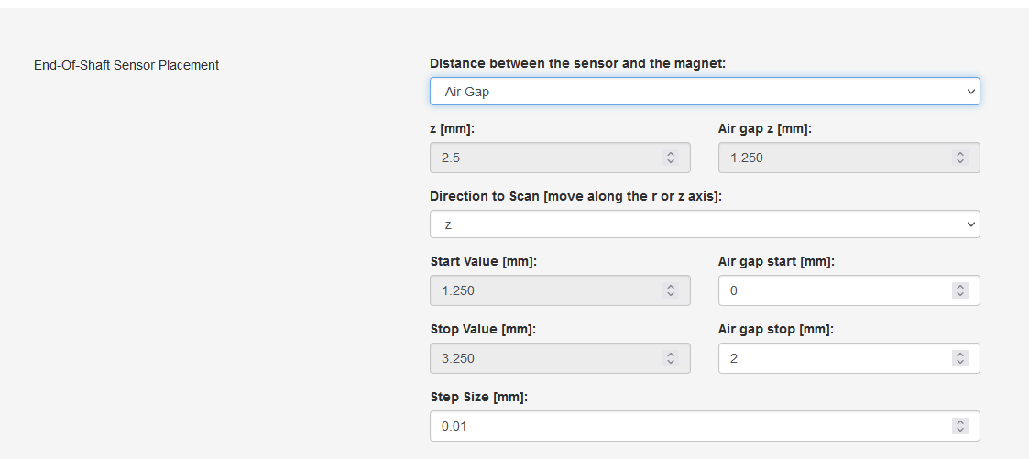Increase the Air gap stop stepper
This screenshot has width=1029, height=459.
(960, 354)
